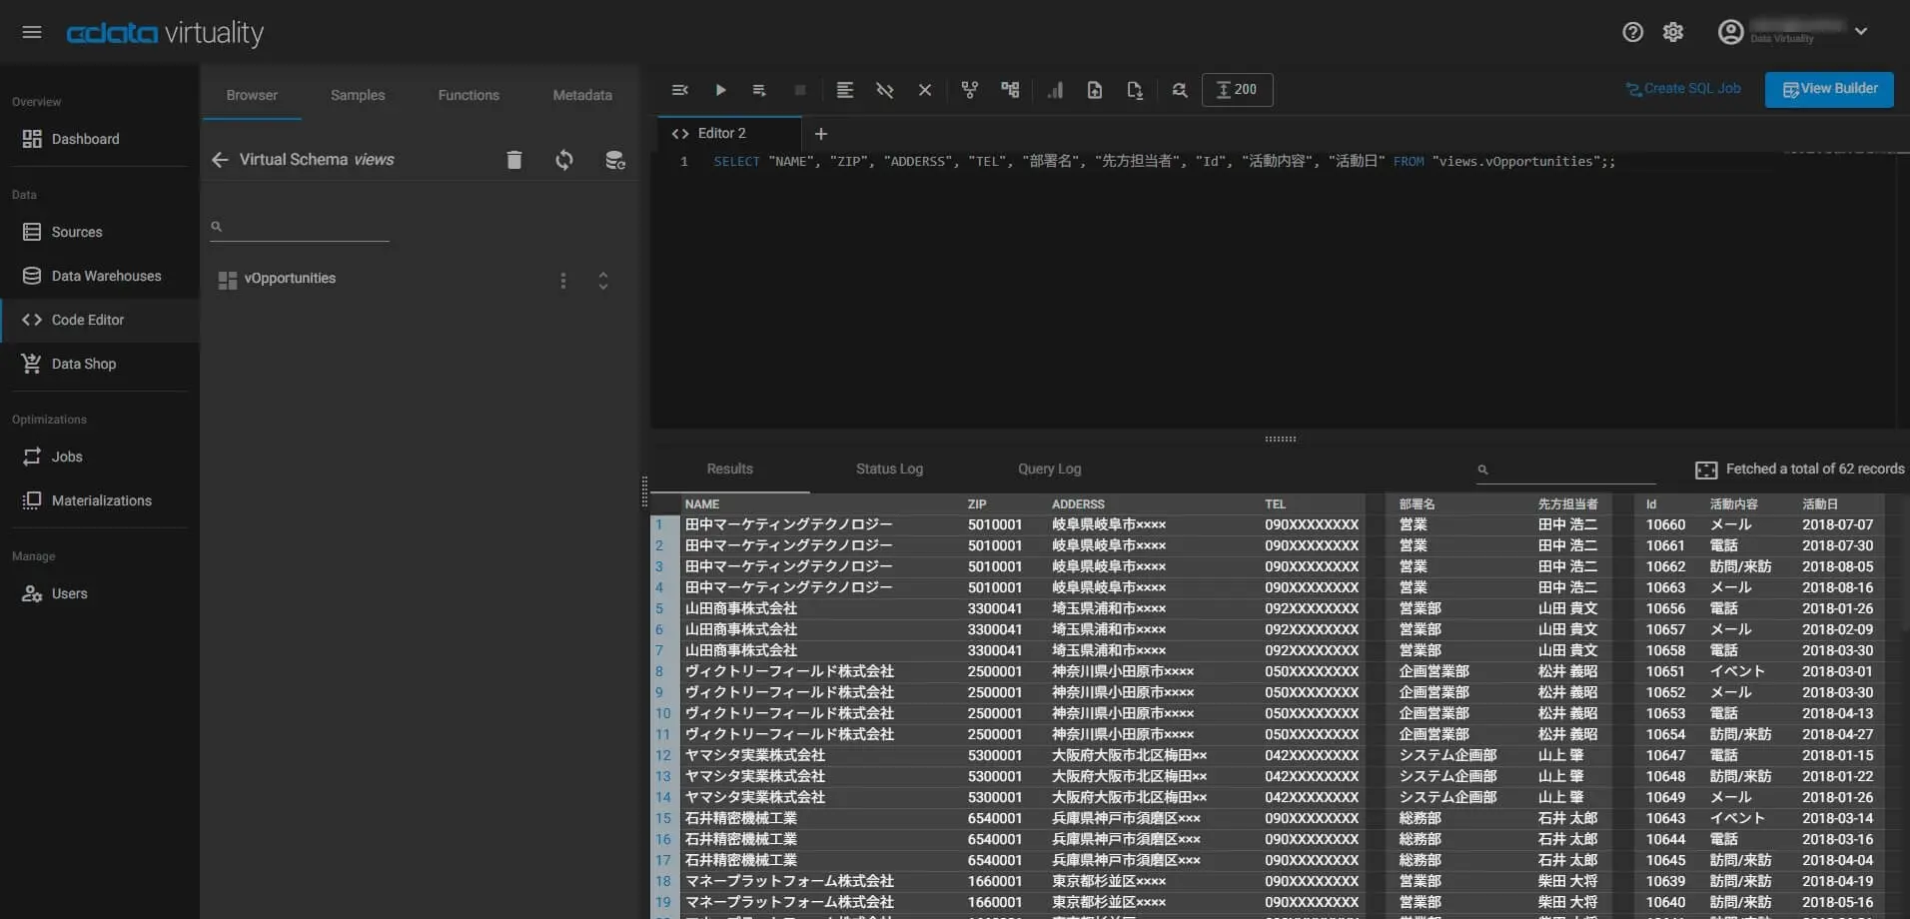
Task: Switch to the Status Log tab
Action: point(889,468)
